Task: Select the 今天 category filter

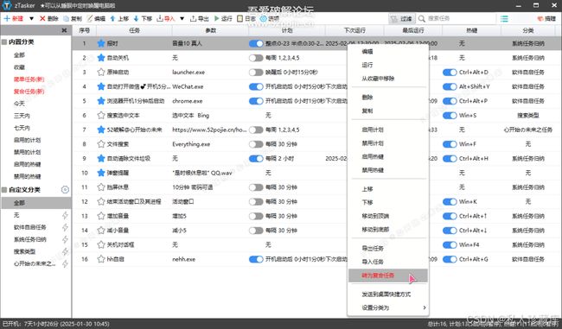Action: pos(19,104)
